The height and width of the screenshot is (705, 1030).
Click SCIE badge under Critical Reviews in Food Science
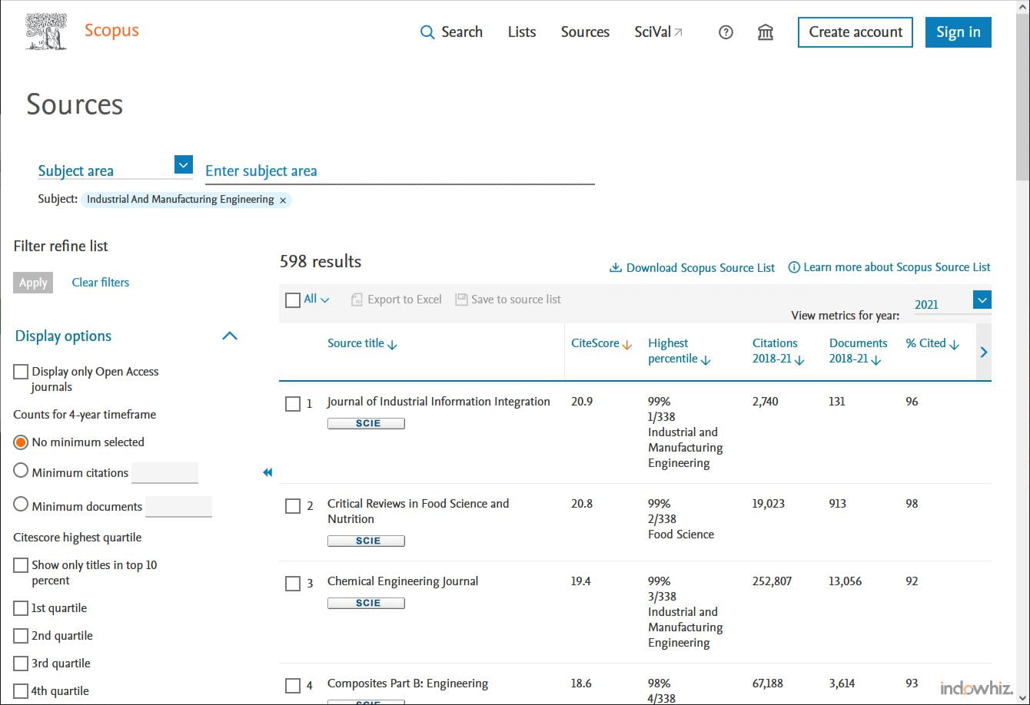(366, 541)
